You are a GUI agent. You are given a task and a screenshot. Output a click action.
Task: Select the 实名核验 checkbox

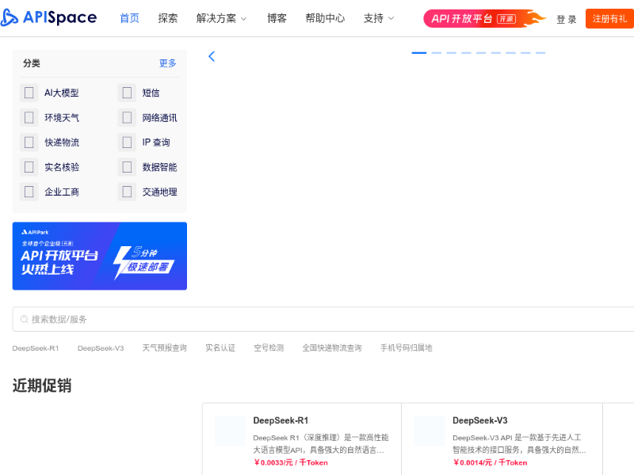point(29,167)
